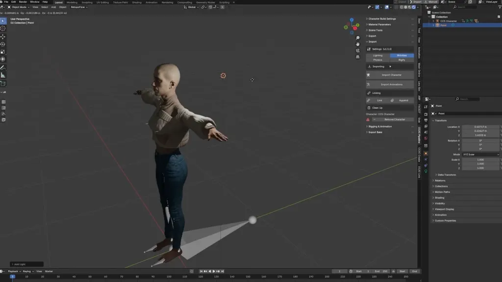Image resolution: width=502 pixels, height=282 pixels.
Task: Expand the Character Build Settings panel
Action: tap(382, 19)
